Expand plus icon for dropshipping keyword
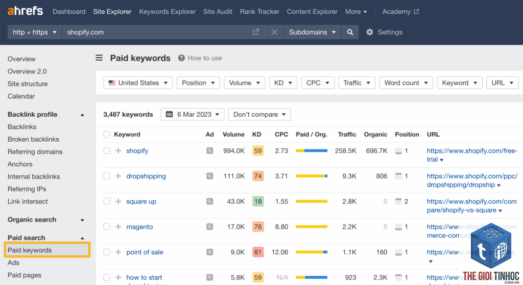This screenshot has height=285, width=523. coord(118,176)
